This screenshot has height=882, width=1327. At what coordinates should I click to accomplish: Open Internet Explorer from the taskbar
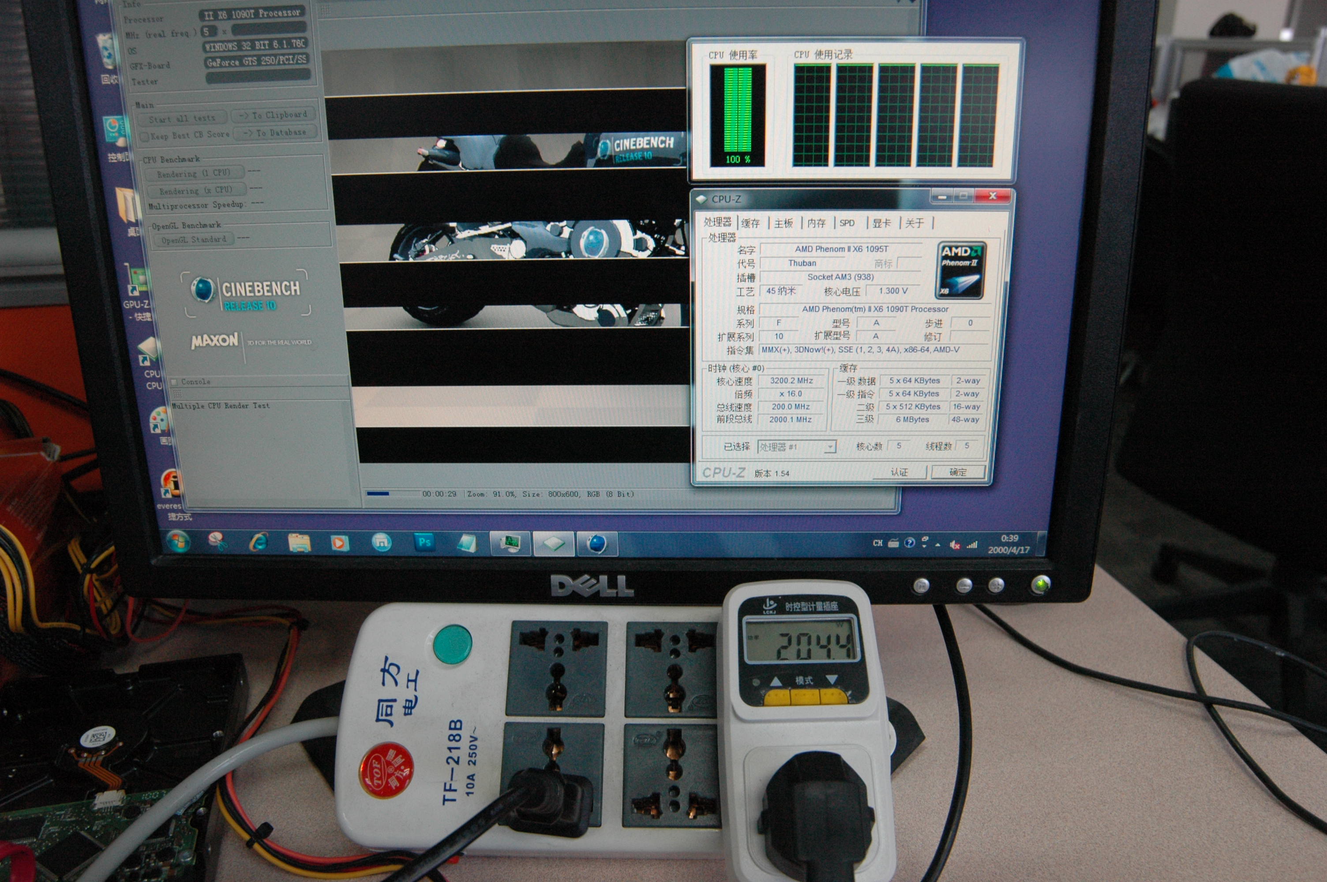258,542
